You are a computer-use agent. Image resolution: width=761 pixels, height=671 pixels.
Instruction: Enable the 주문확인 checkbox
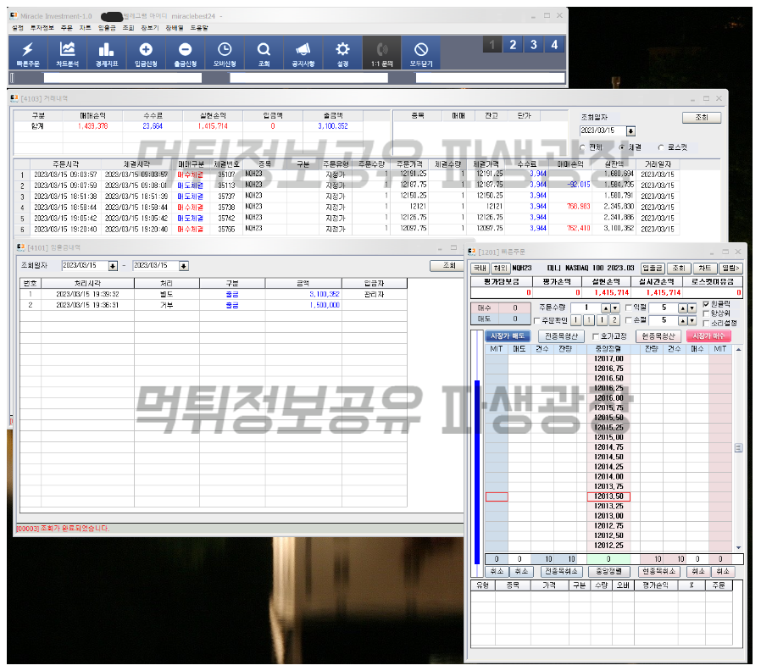(536, 321)
